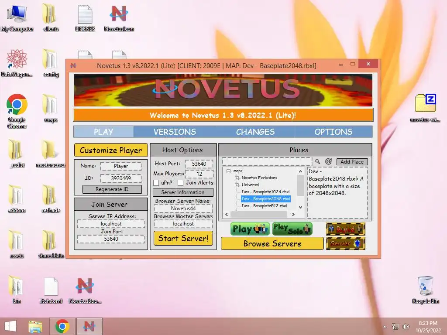Collapse the maps tree node
The height and width of the screenshot is (335, 447).
tap(228, 171)
